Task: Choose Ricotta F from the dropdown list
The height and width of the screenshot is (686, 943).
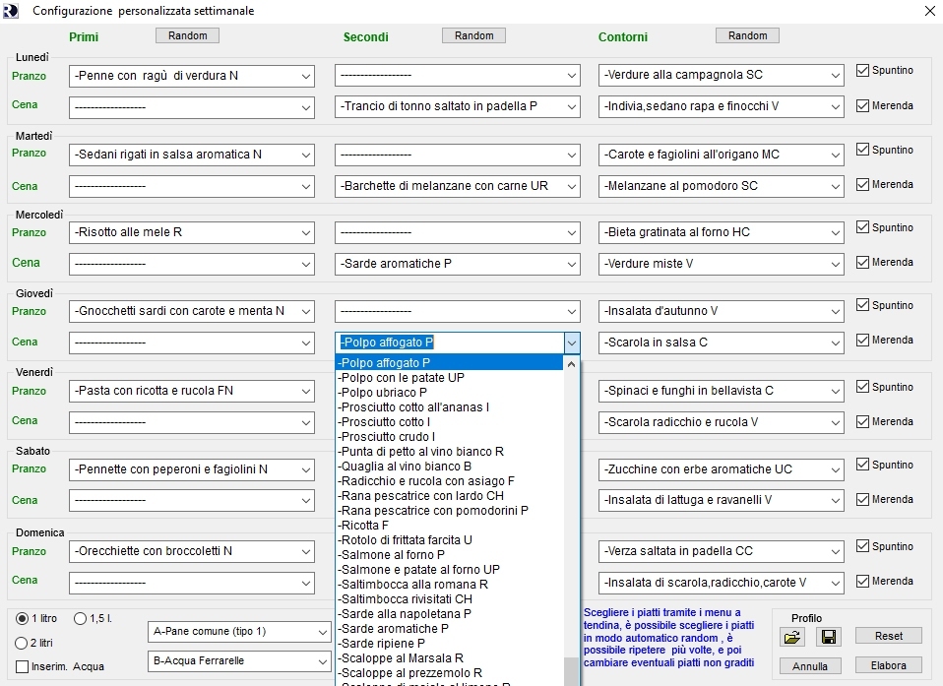Action: tap(449, 525)
